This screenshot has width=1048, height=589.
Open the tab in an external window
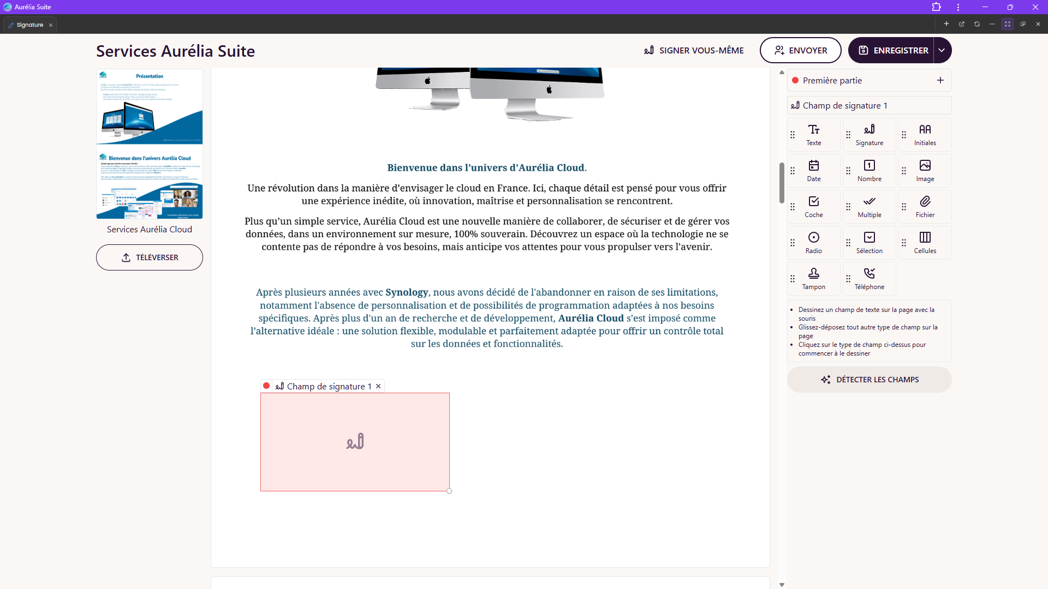click(x=962, y=24)
